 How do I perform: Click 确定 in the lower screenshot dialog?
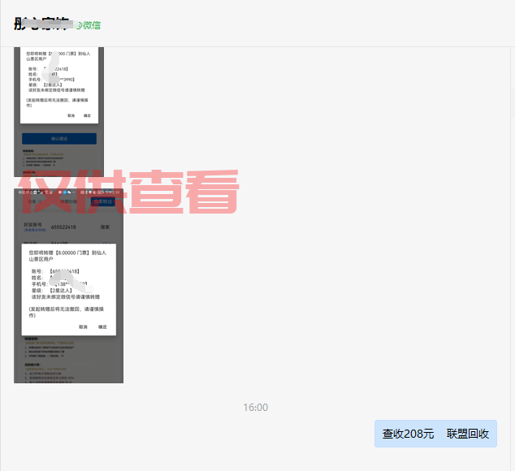(102, 326)
